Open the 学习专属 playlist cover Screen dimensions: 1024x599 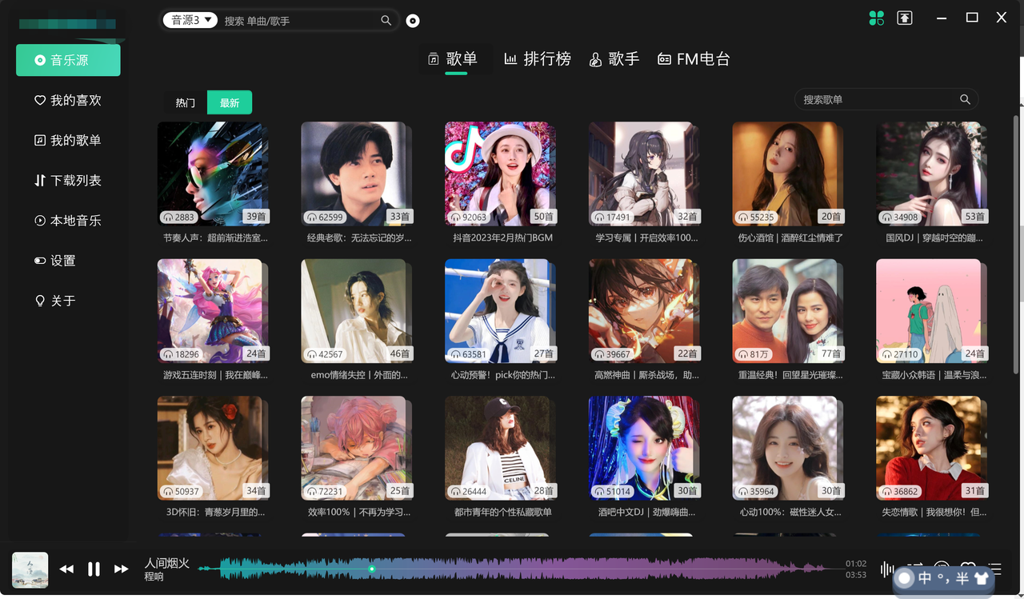(645, 174)
